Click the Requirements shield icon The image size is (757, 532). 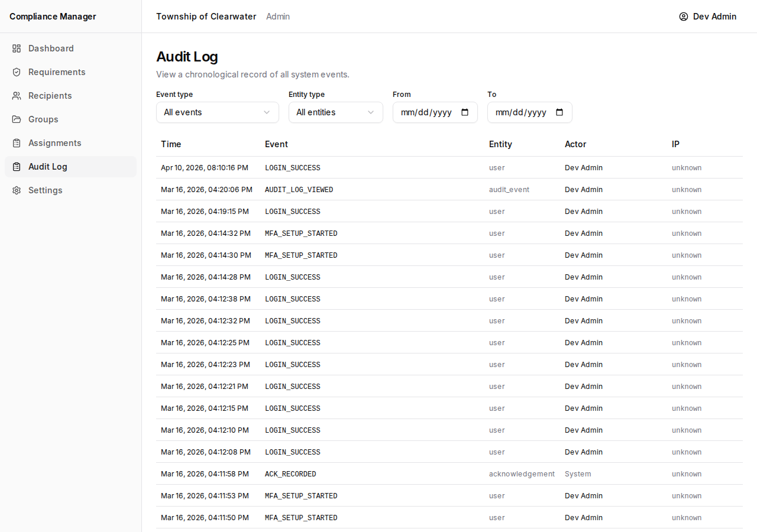tap(17, 72)
